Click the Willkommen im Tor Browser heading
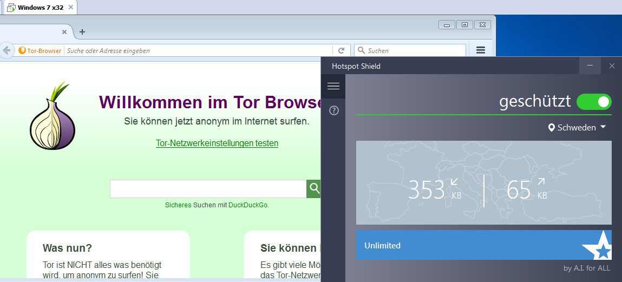Image resolution: width=622 pixels, height=282 pixels. (210, 102)
